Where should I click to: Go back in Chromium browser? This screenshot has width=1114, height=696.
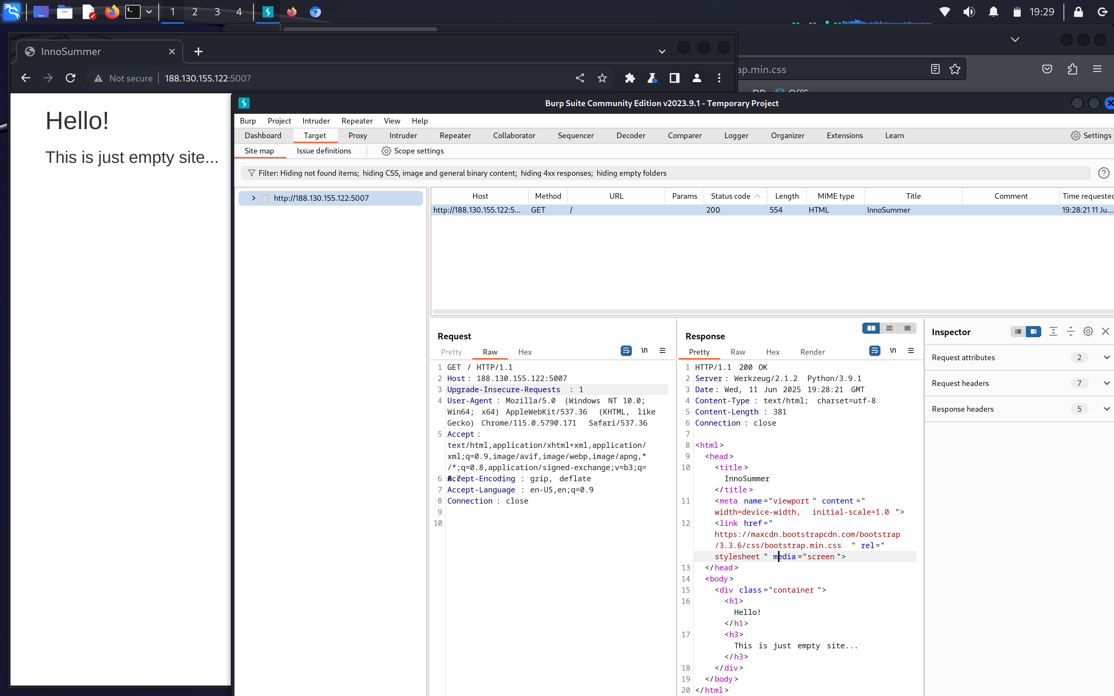(x=26, y=78)
